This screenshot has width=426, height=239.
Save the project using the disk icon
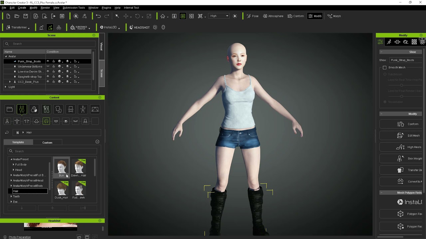26,16
